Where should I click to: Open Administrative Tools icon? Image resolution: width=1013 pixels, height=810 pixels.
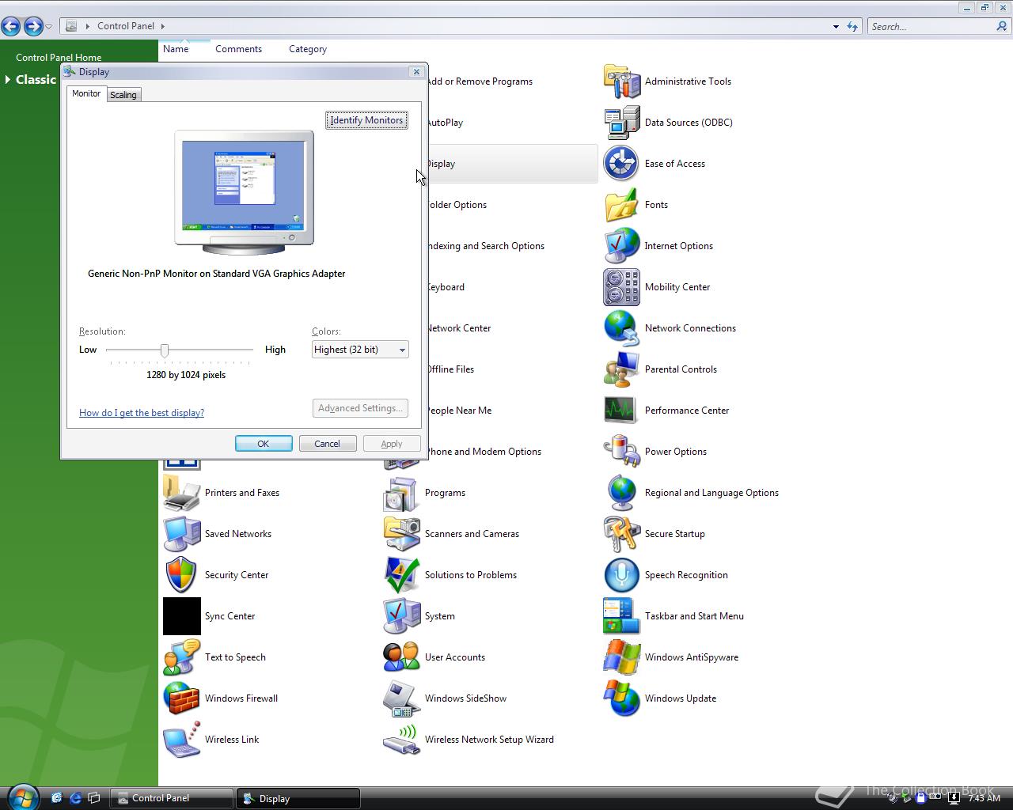click(621, 81)
